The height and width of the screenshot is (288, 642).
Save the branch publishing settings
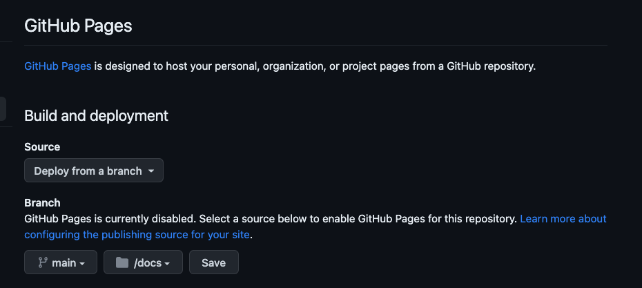coord(214,262)
